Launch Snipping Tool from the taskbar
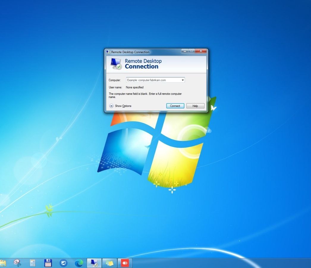 pyautogui.click(x=17, y=263)
